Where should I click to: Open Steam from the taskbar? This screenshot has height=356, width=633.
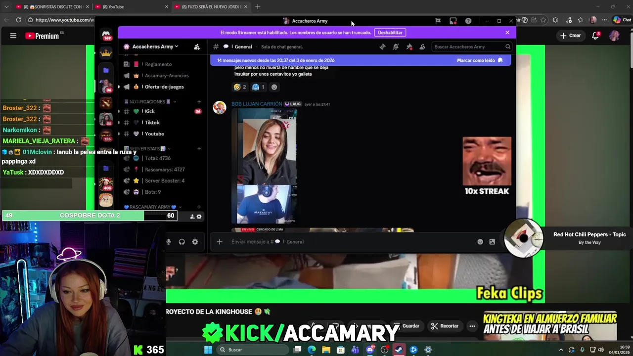pos(399,350)
